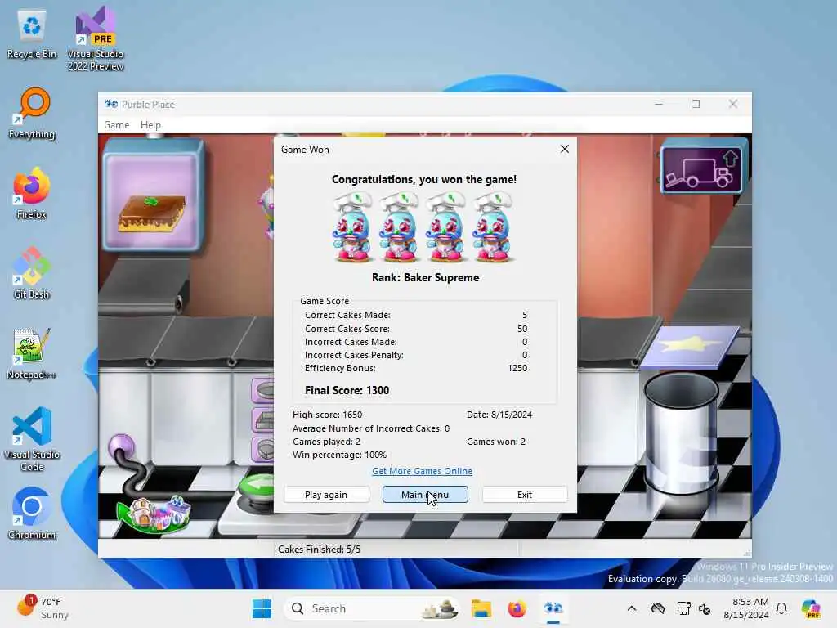Image resolution: width=837 pixels, height=628 pixels.
Task: Click the green conveyor arrow button
Action: pos(258,486)
